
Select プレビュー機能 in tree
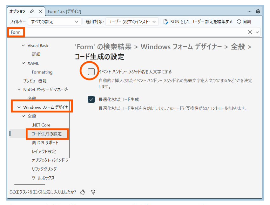pyautogui.click(x=35, y=81)
